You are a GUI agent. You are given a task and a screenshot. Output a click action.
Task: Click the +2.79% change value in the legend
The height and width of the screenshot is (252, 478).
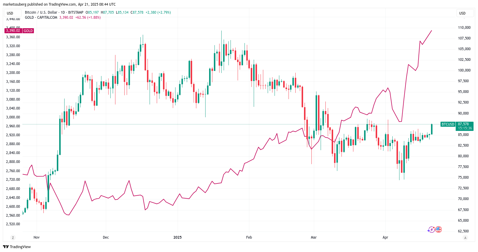(164, 12)
